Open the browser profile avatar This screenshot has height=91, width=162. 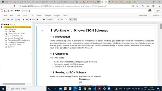coord(153,6)
